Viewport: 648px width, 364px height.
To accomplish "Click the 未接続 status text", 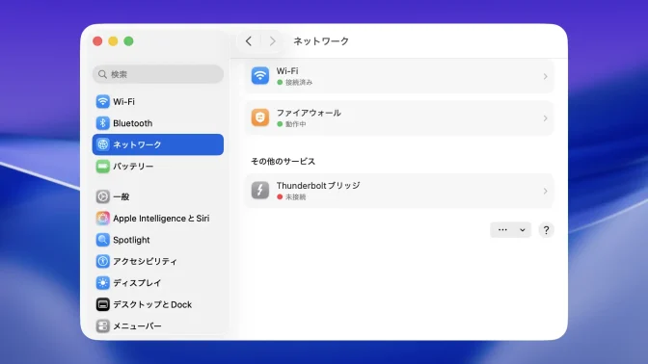I will 295,196.
